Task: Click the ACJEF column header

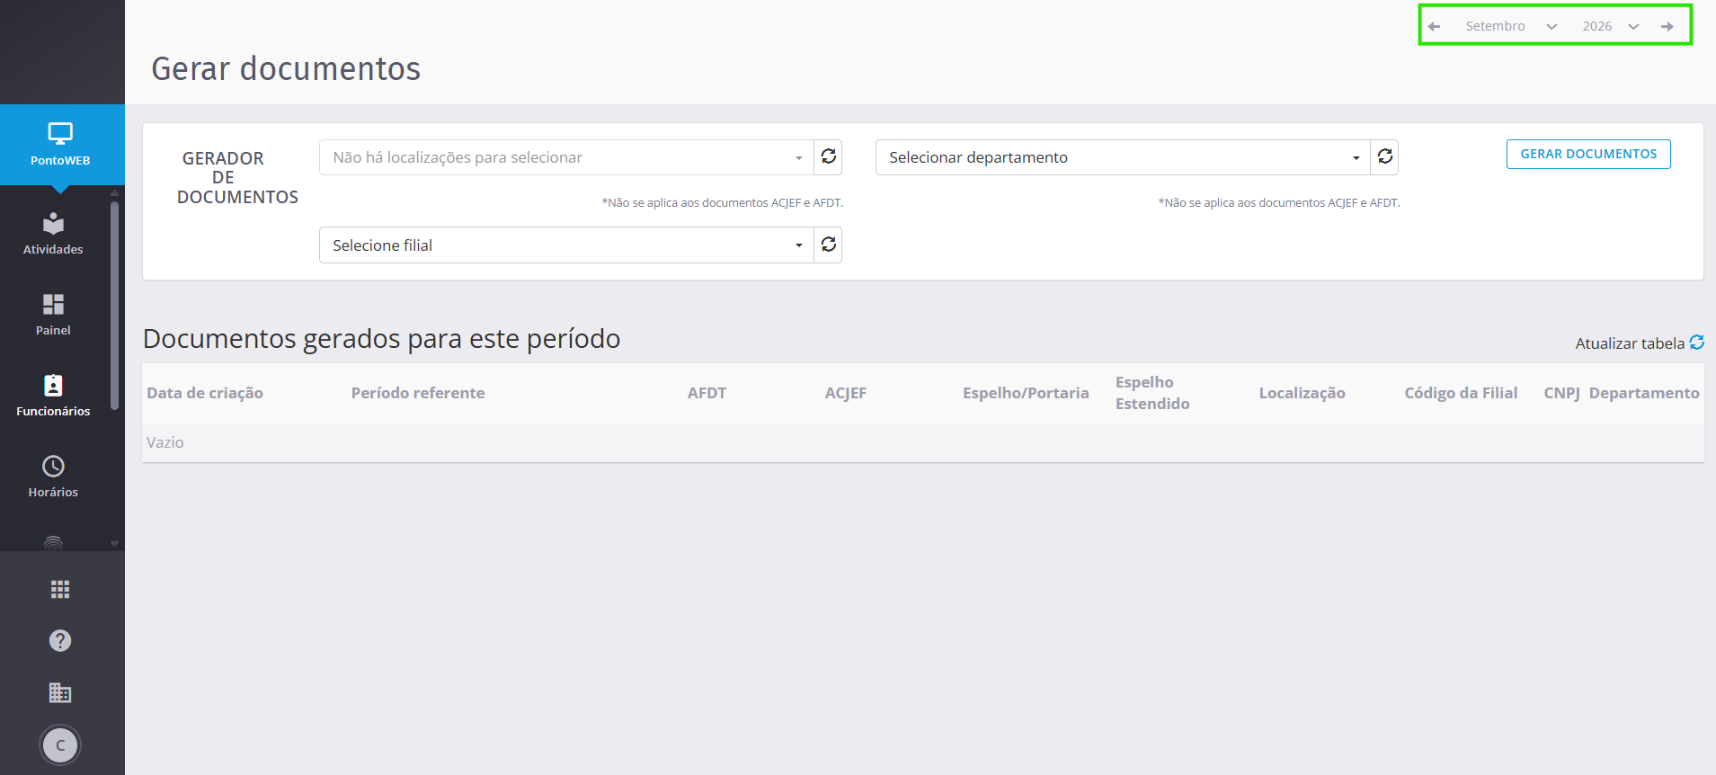Action: pos(846,393)
